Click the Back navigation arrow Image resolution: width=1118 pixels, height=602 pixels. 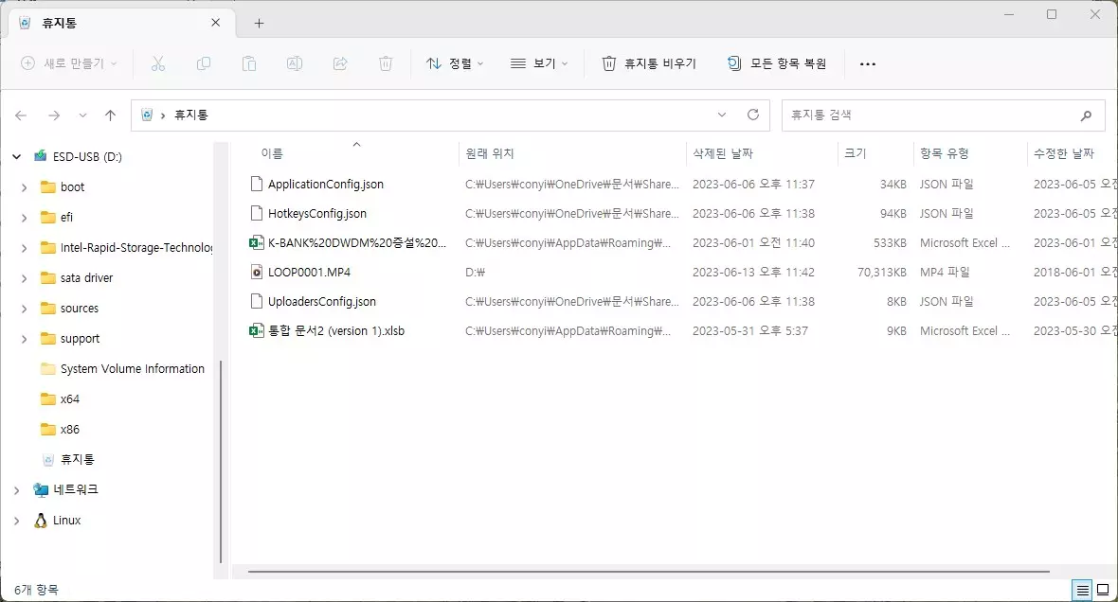21,115
